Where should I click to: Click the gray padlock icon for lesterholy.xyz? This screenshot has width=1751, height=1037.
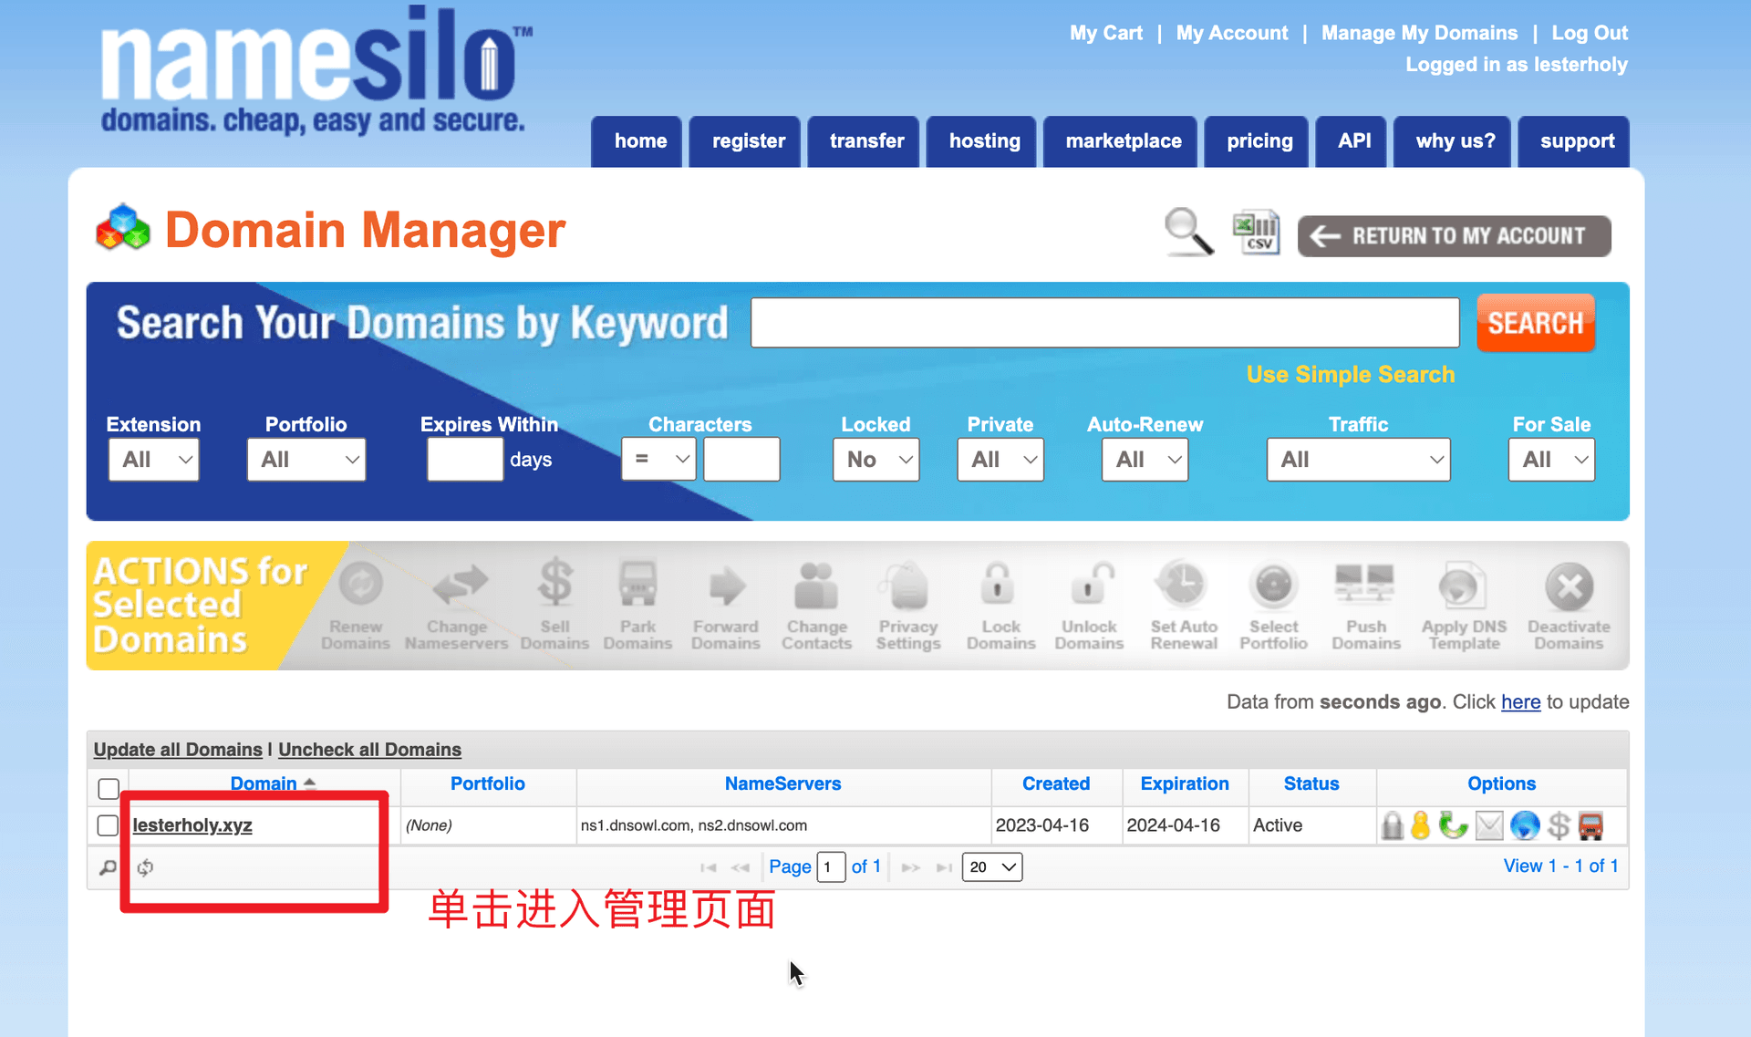point(1392,825)
